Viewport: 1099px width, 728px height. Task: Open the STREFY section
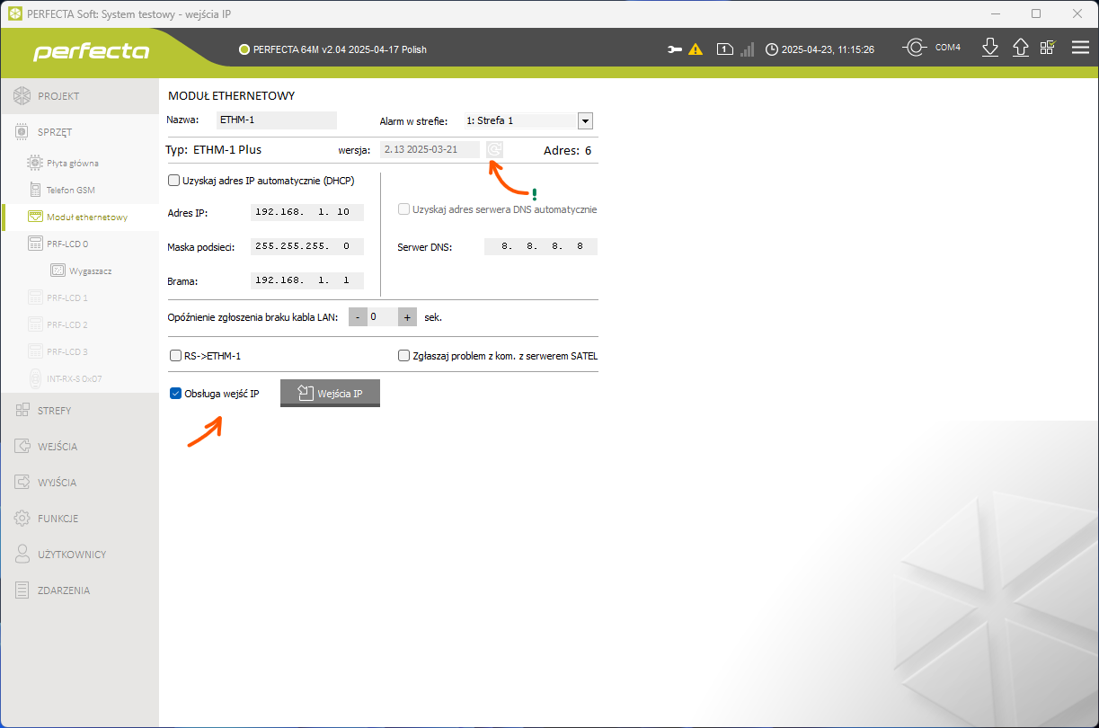click(54, 411)
